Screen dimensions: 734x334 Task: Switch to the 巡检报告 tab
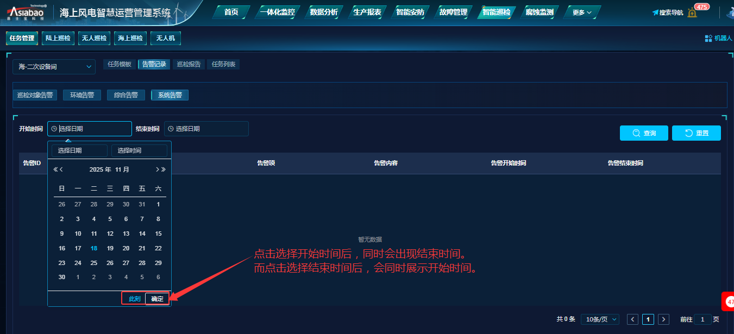pyautogui.click(x=189, y=64)
